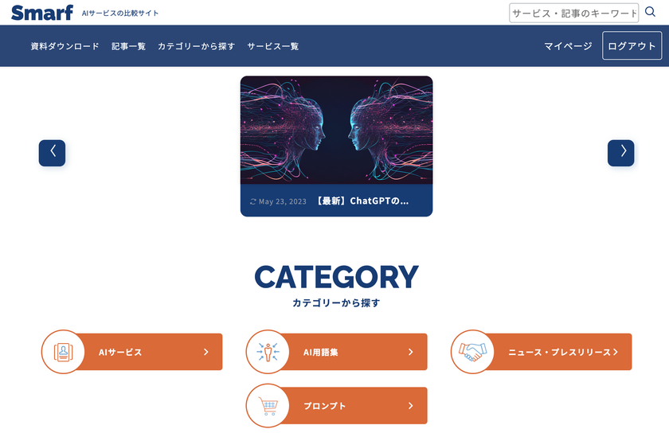
Task: Click the shopping cart プロンプト icon
Action: pos(268,405)
